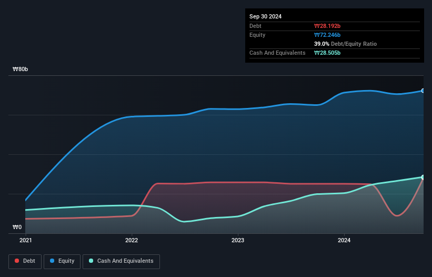Click the Debt label in the tooltip
432x277 pixels.
click(x=255, y=26)
